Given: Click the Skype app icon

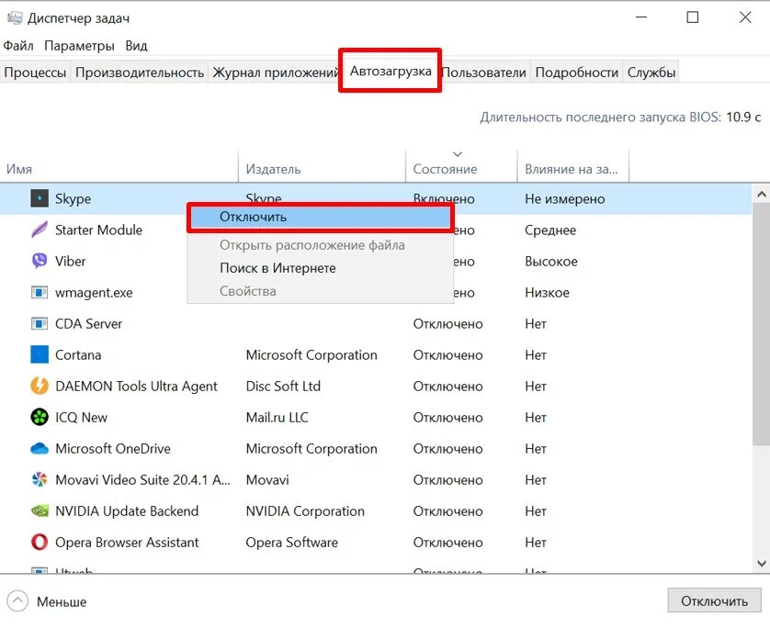Looking at the screenshot, I should pos(40,198).
